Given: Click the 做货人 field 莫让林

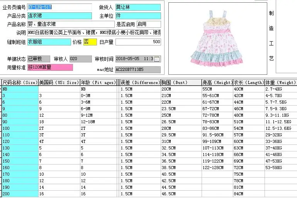Looking at the screenshot, I should tap(138, 7).
